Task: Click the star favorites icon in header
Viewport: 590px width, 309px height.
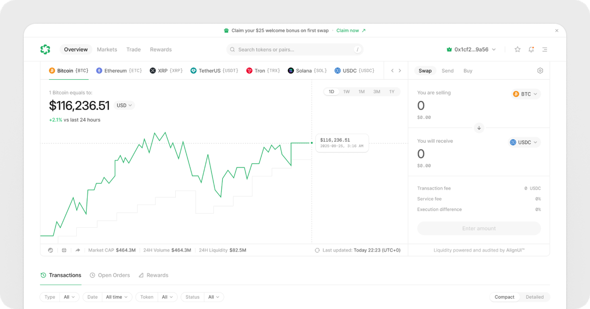Action: [517, 50]
